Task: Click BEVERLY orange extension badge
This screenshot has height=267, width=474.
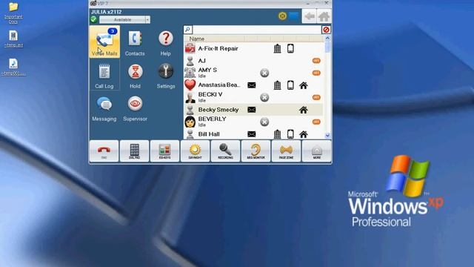Action: [x=316, y=122]
